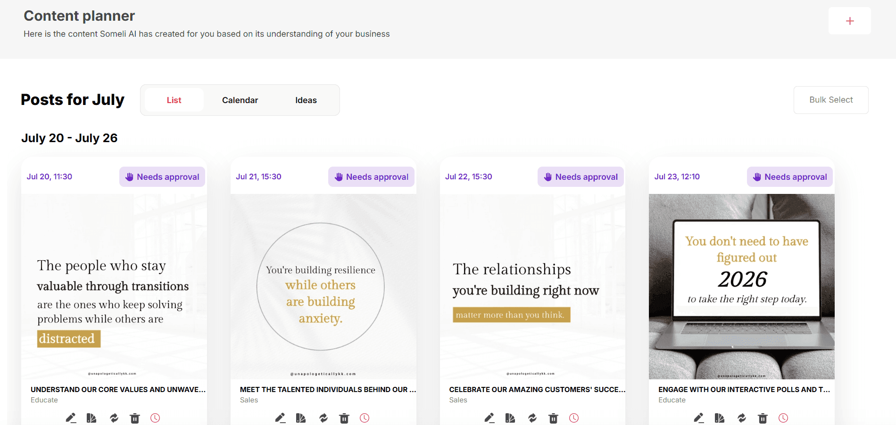The width and height of the screenshot is (896, 425).
Task: Click the 'Jul 21, 15:30' date label
Action: [258, 176]
